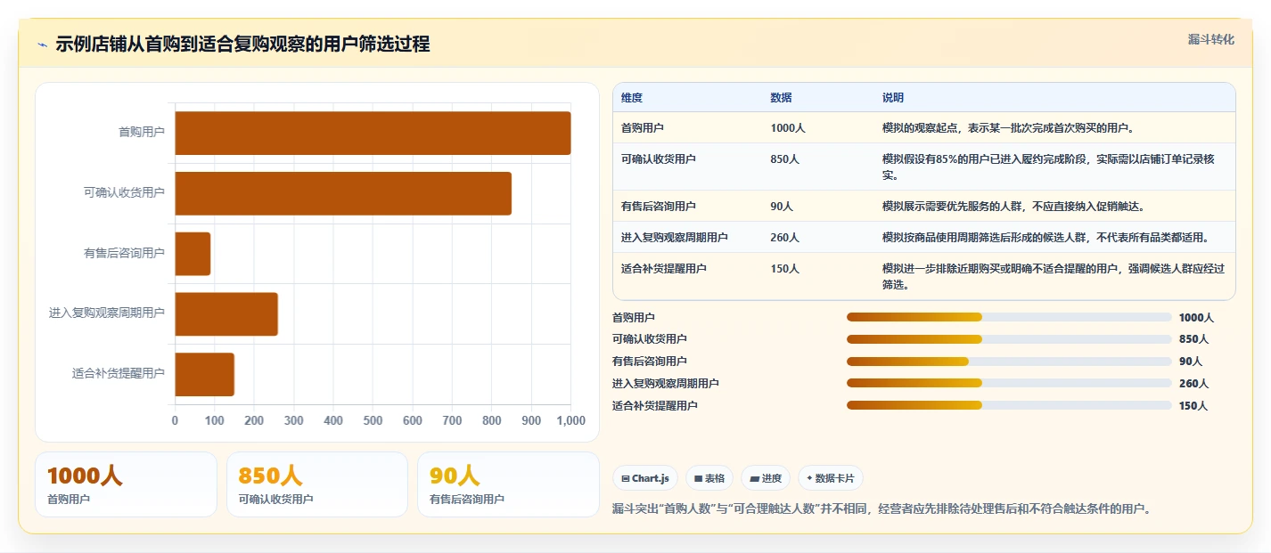The width and height of the screenshot is (1271, 553).
Task: Click the 进入复购观察周期用户 progress bar
Action: (1009, 383)
